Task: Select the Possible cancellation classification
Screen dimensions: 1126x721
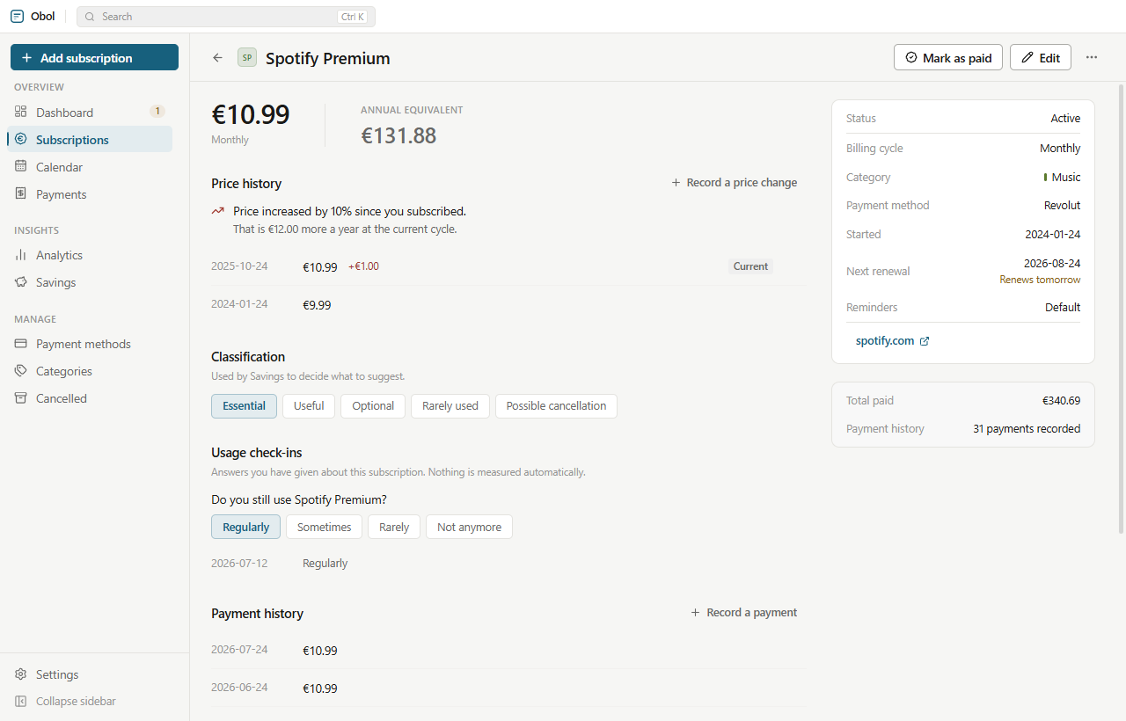Action: pyautogui.click(x=556, y=405)
